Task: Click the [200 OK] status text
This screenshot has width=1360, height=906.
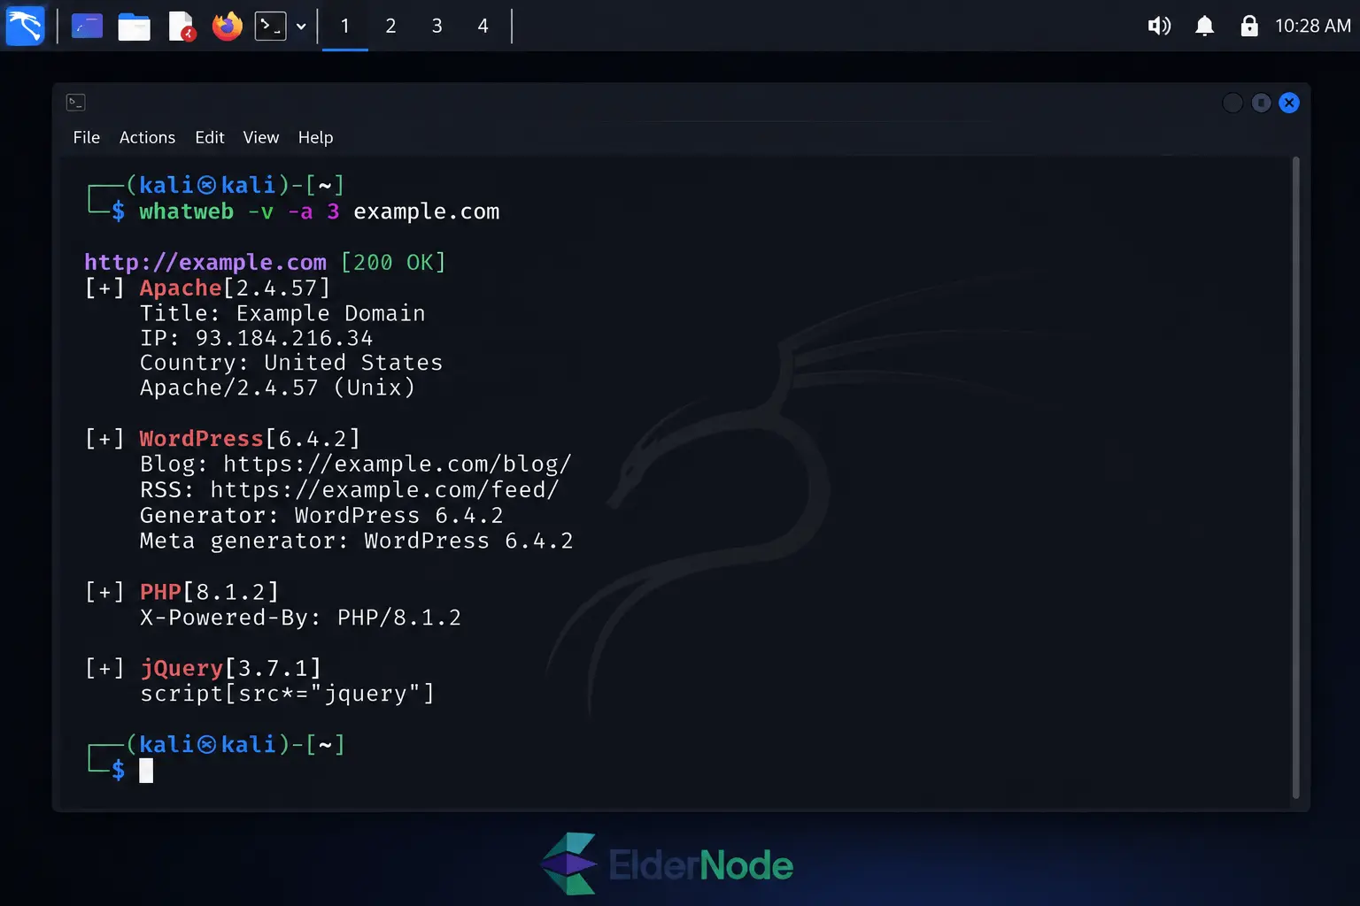Action: click(393, 263)
